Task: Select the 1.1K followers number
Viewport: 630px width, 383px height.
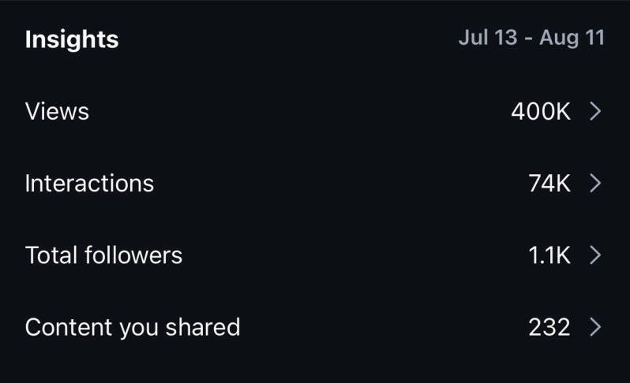Action: click(549, 255)
